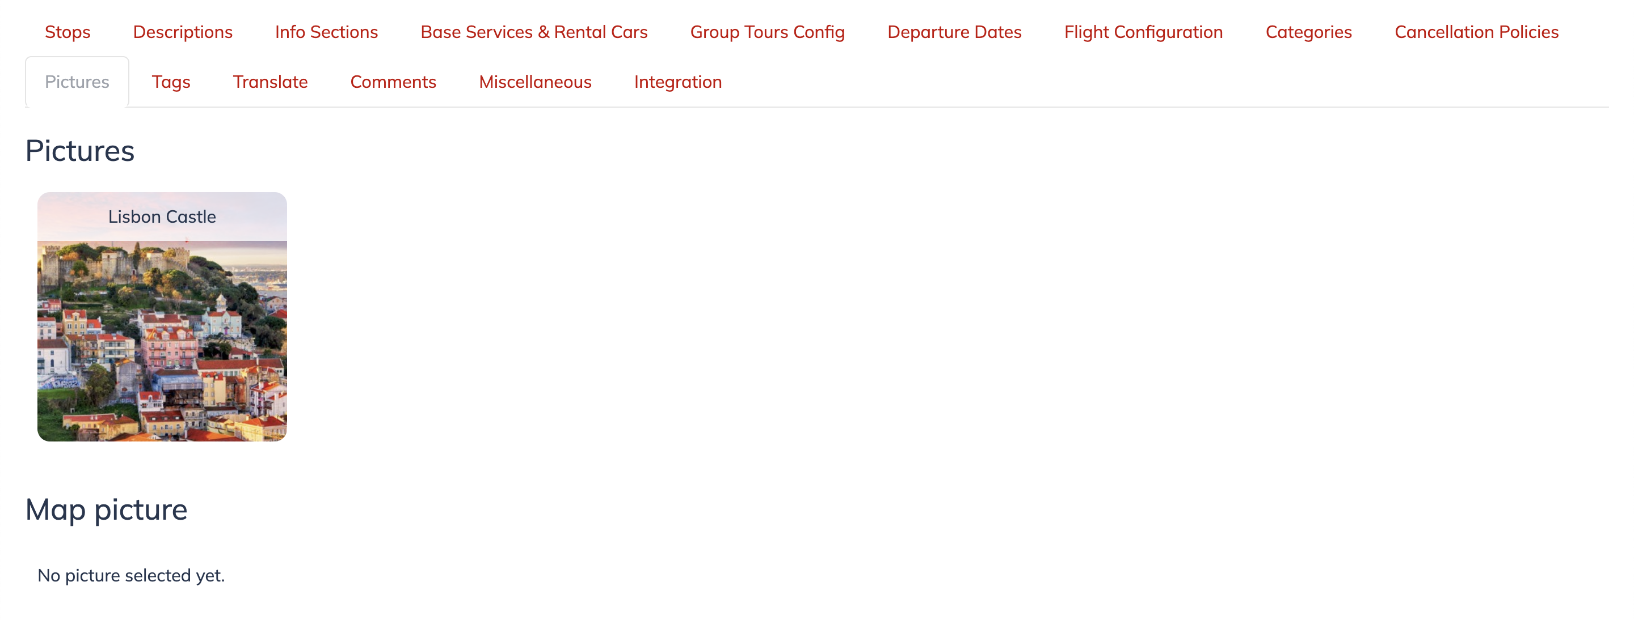Click the Map picture heading
Image resolution: width=1634 pixels, height=620 pixels.
click(106, 510)
